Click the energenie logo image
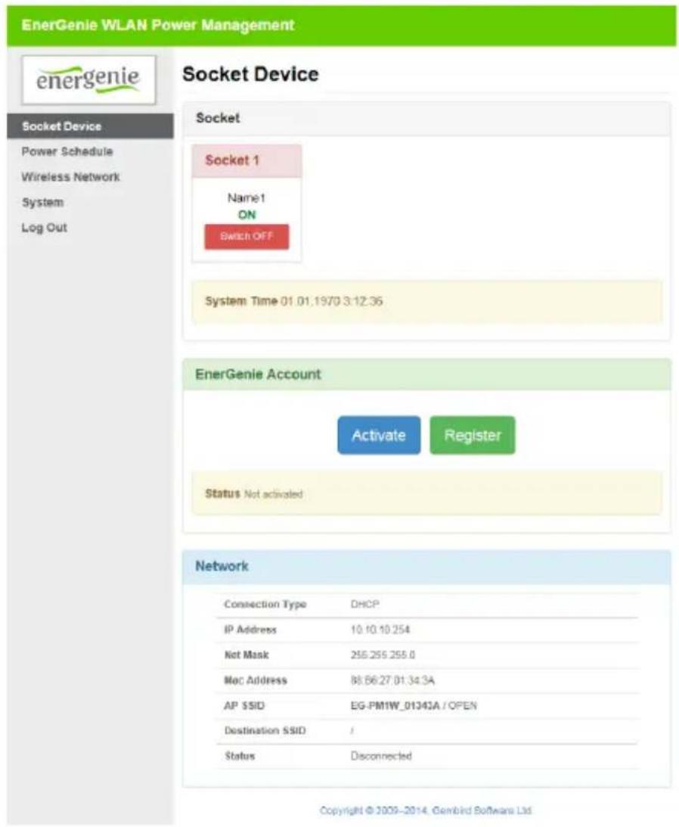Screen dimensions: 679x827 [88, 80]
